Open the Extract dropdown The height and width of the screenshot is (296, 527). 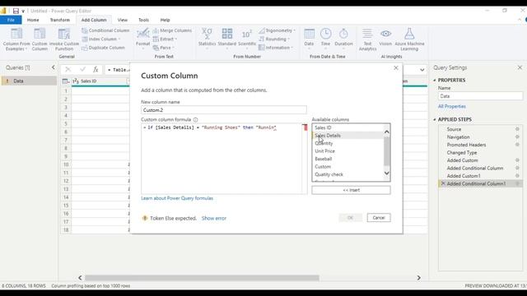(x=165, y=39)
